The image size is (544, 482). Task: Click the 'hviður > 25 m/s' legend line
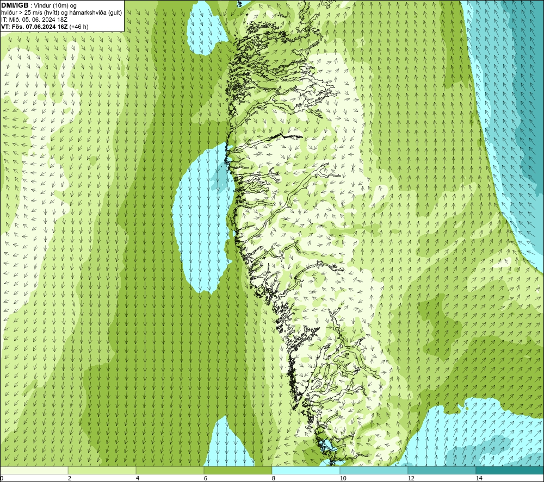61,13
